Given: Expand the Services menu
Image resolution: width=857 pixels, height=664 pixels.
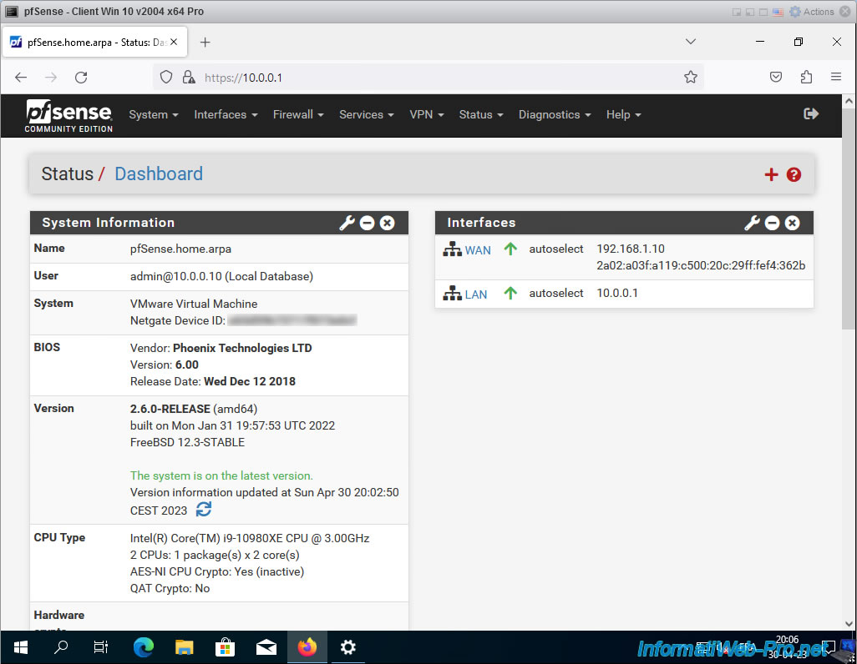Looking at the screenshot, I should click(x=366, y=114).
